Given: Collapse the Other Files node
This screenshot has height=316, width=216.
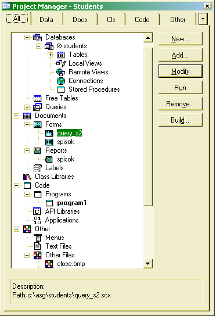Looking at the screenshot, I should 27,256.
